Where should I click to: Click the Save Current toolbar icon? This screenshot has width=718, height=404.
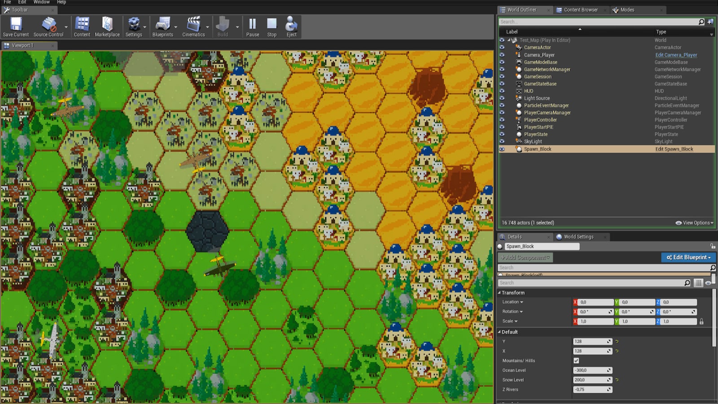coord(16,27)
